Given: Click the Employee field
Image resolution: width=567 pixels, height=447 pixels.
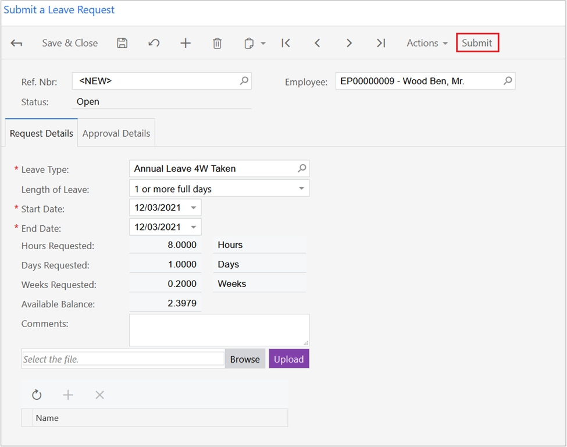Looking at the screenshot, I should coord(425,81).
